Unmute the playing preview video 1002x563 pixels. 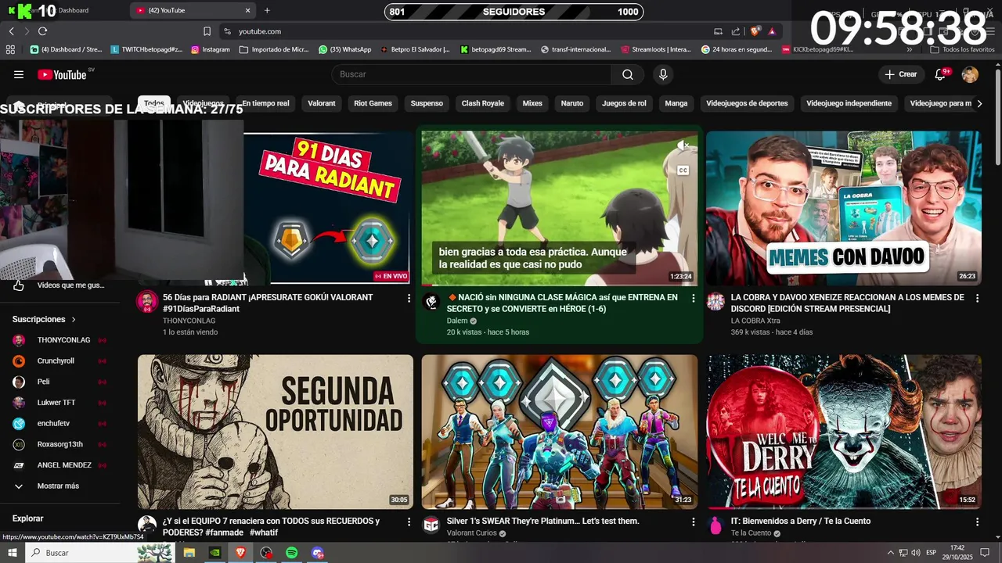(683, 145)
